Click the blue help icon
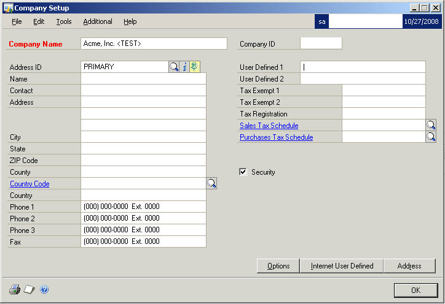 [44, 289]
